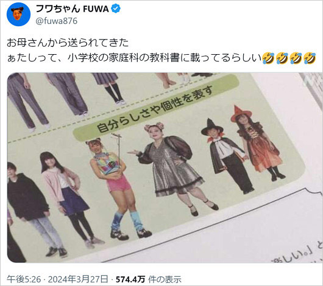Click the blue verified badge icon

pos(116,9)
